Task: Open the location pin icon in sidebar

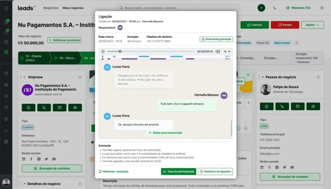Action: 6,119
